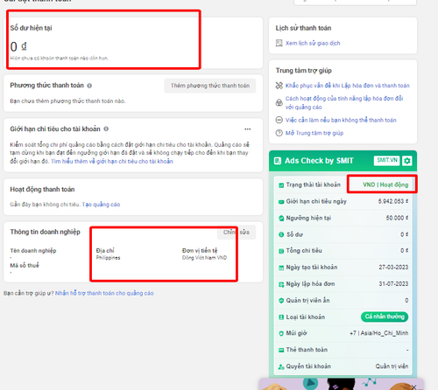Open Tìm hiểu thêm về giới hạn chi tiêu link
The width and height of the screenshot is (438, 390).
click(x=112, y=162)
